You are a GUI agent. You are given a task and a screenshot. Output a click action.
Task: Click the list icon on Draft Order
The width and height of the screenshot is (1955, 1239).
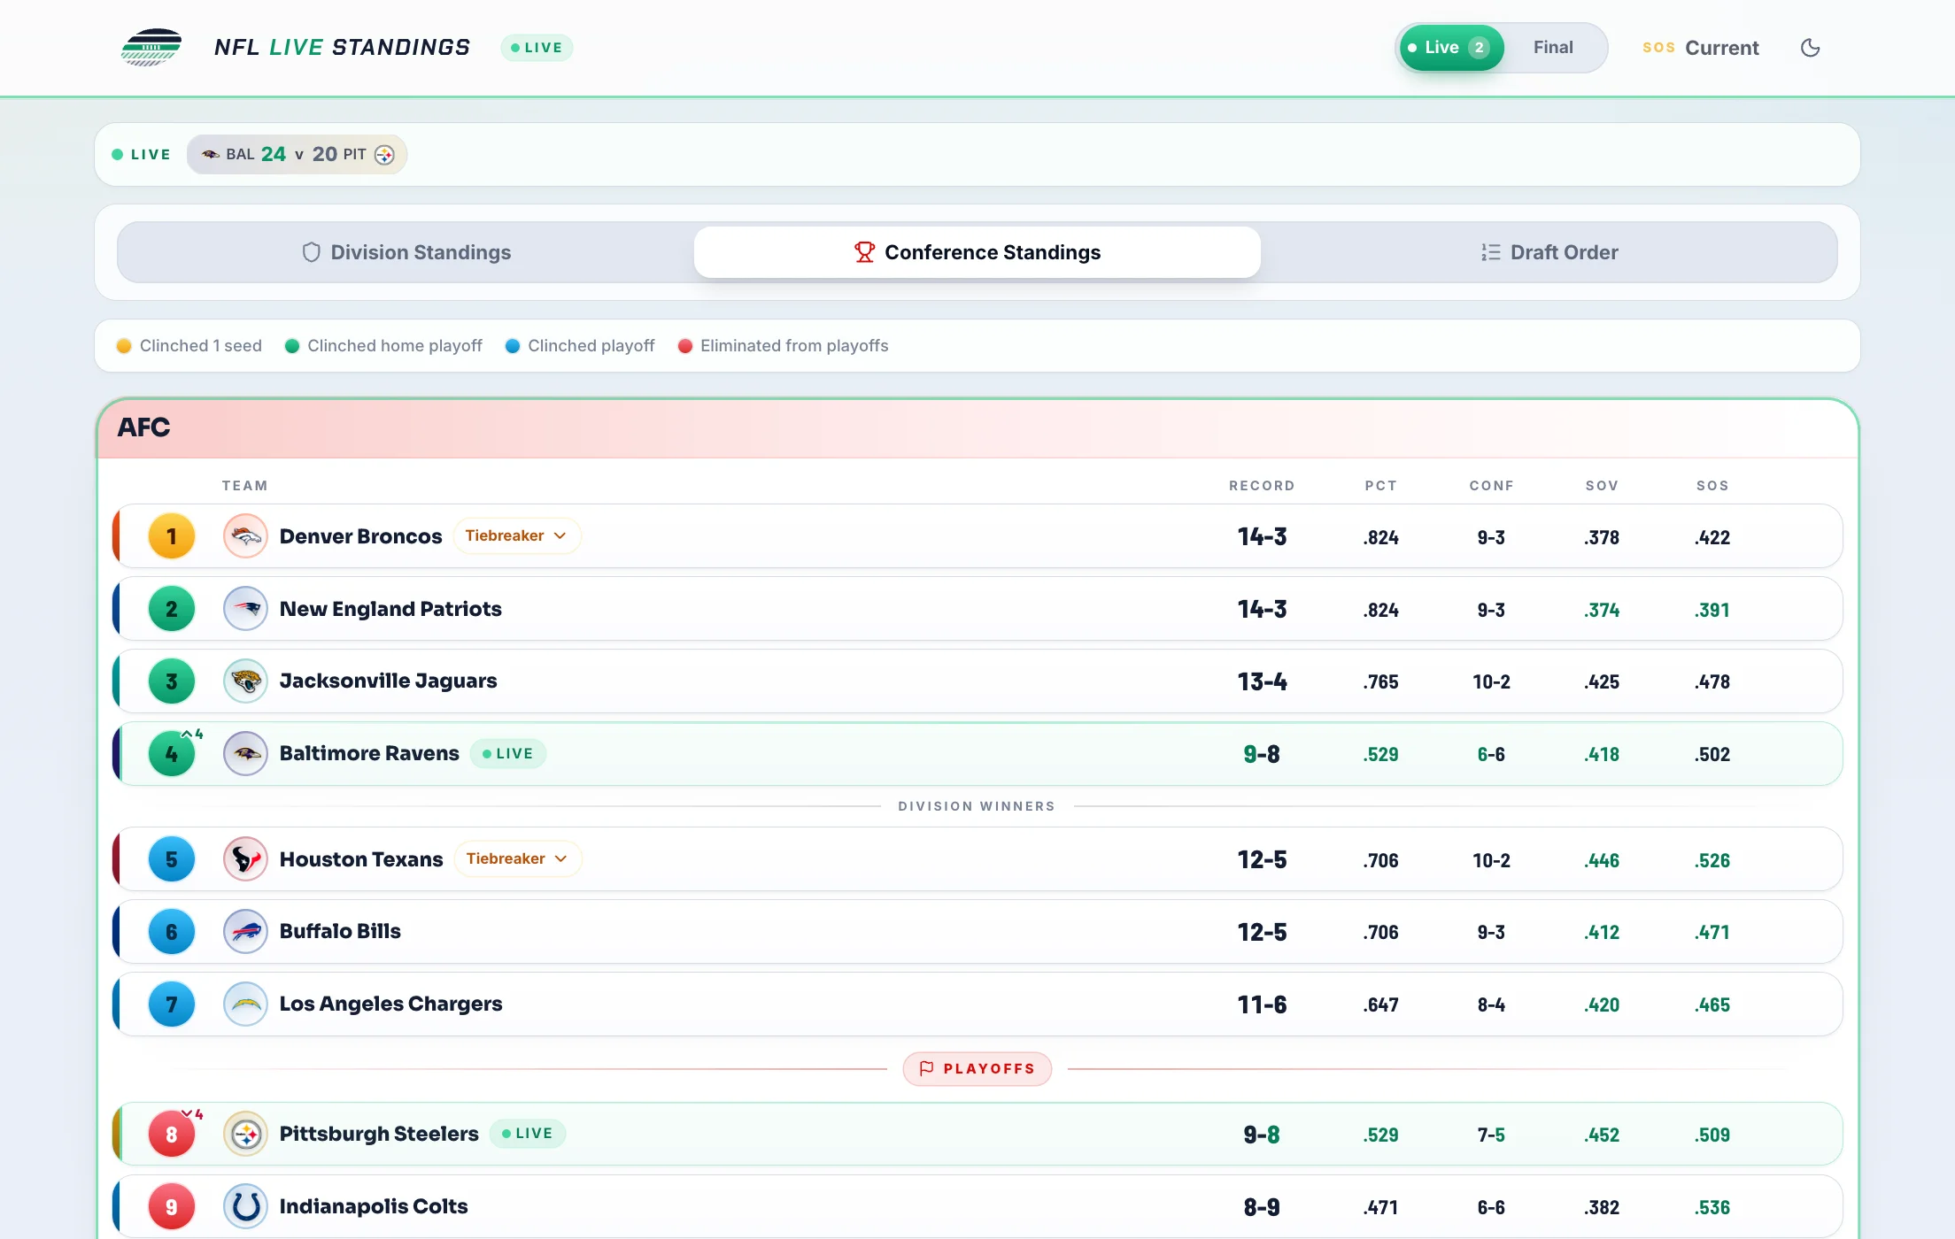1491,252
